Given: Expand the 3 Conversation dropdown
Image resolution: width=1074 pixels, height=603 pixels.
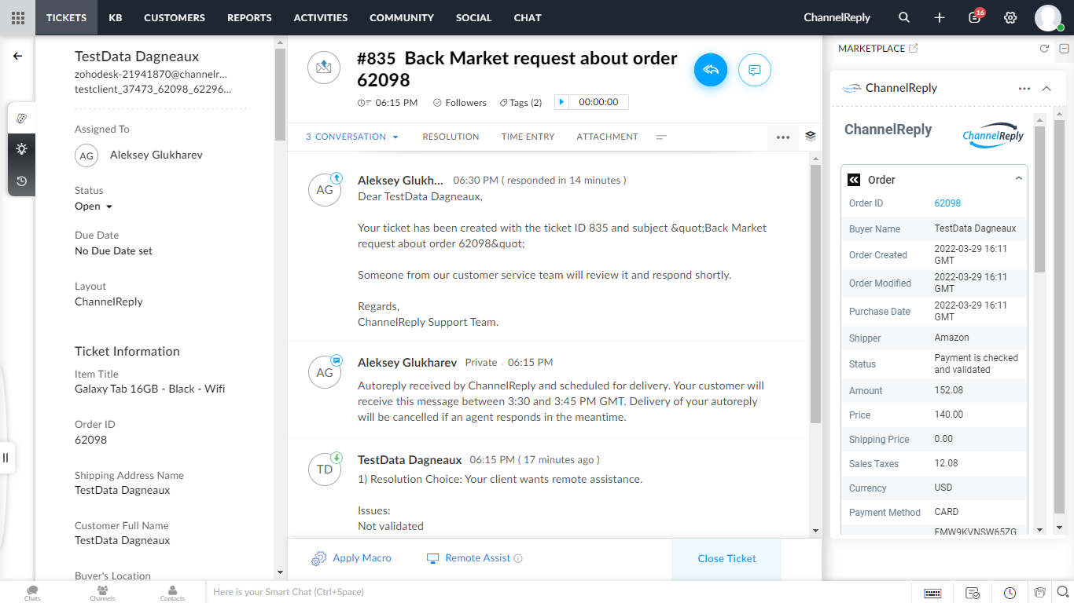Looking at the screenshot, I should pos(352,137).
